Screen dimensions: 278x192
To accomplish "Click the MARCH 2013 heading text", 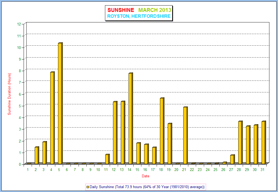I will 155,10.
